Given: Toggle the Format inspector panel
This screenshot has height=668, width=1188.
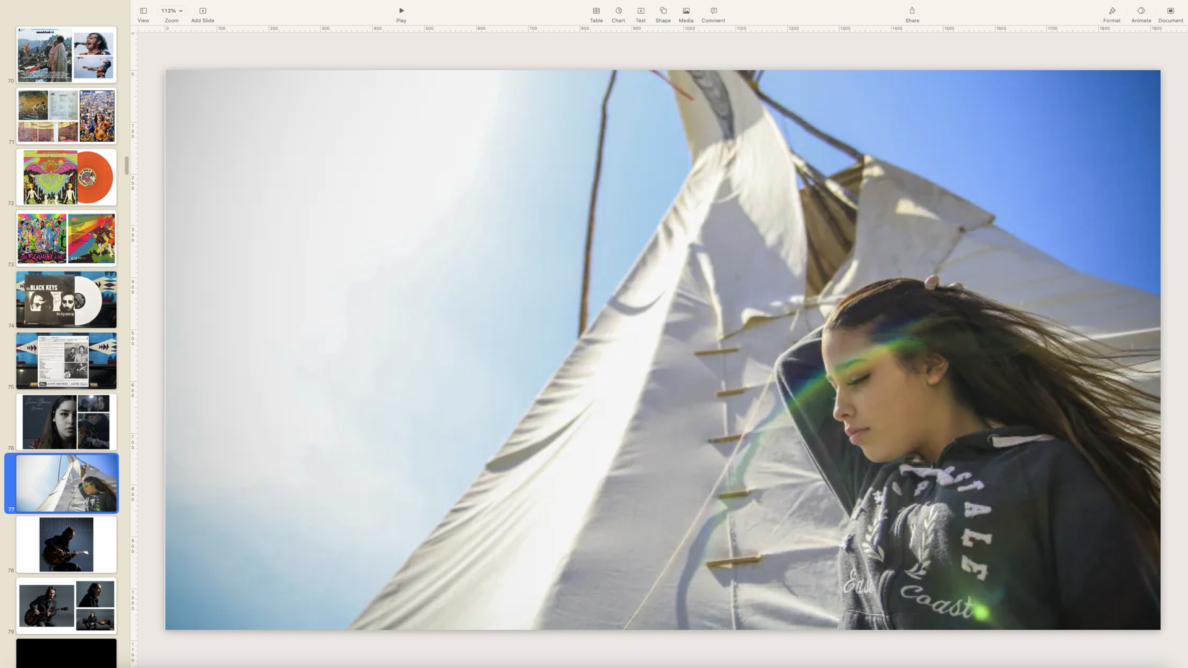Looking at the screenshot, I should pyautogui.click(x=1111, y=11).
